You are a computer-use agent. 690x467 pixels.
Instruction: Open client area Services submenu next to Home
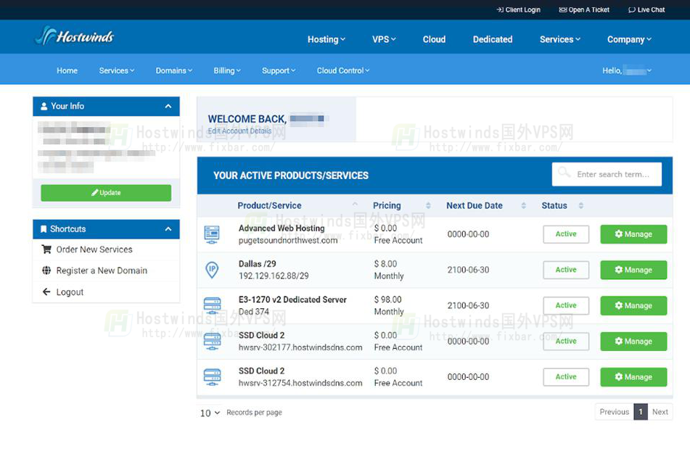pos(117,70)
